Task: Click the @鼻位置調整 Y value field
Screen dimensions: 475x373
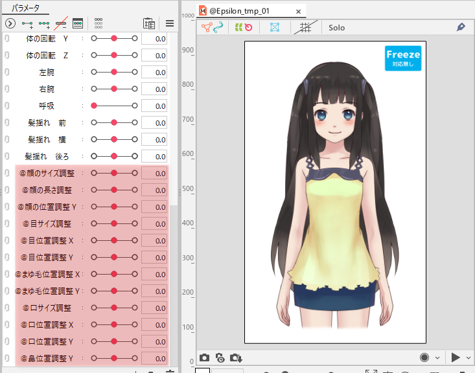Action: tap(154, 359)
